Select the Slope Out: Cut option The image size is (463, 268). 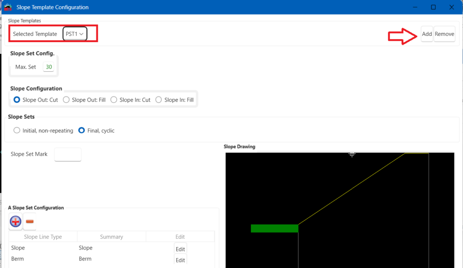click(17, 100)
